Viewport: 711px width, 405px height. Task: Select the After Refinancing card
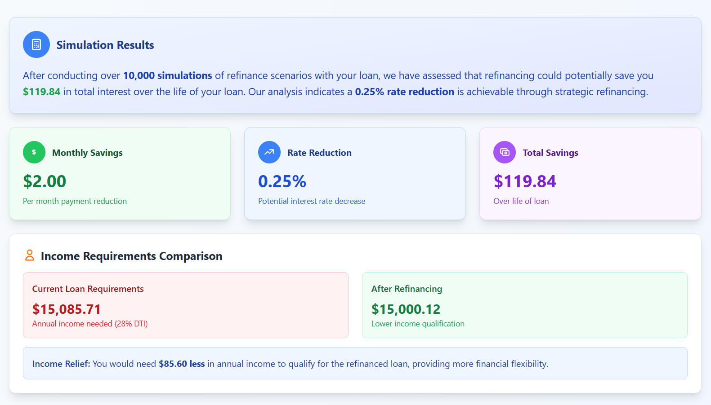click(525, 305)
